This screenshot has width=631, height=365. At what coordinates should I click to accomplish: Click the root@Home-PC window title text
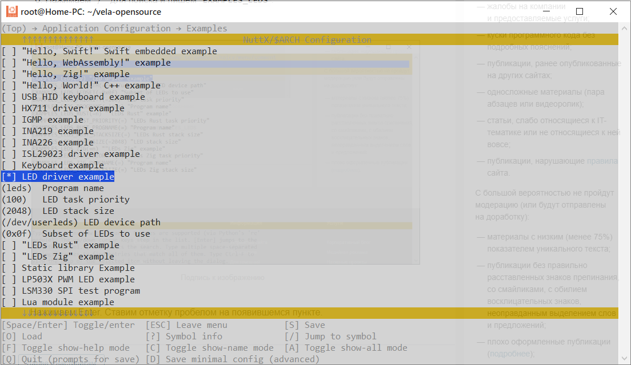(91, 12)
